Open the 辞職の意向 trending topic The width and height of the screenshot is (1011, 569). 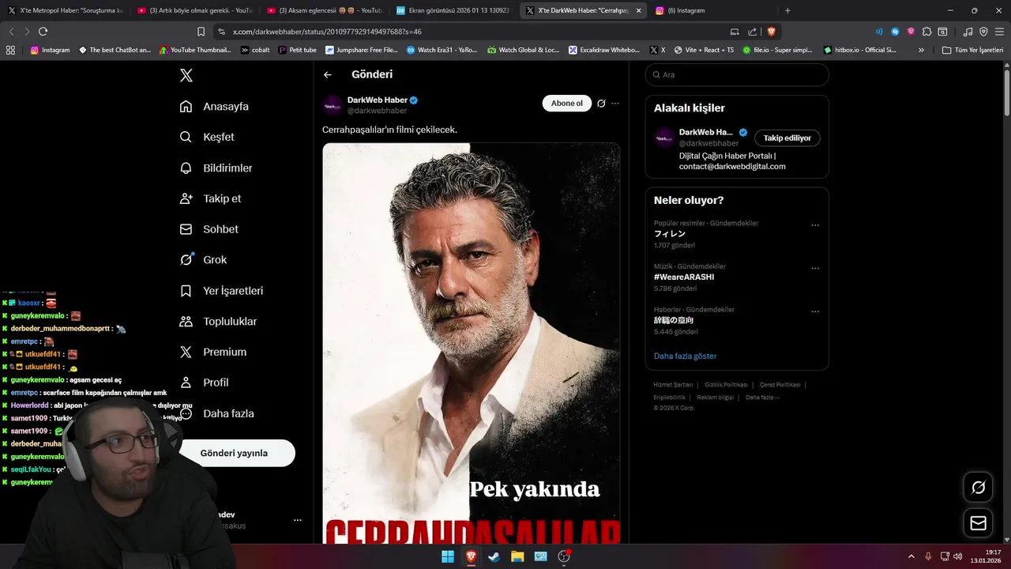tap(674, 320)
